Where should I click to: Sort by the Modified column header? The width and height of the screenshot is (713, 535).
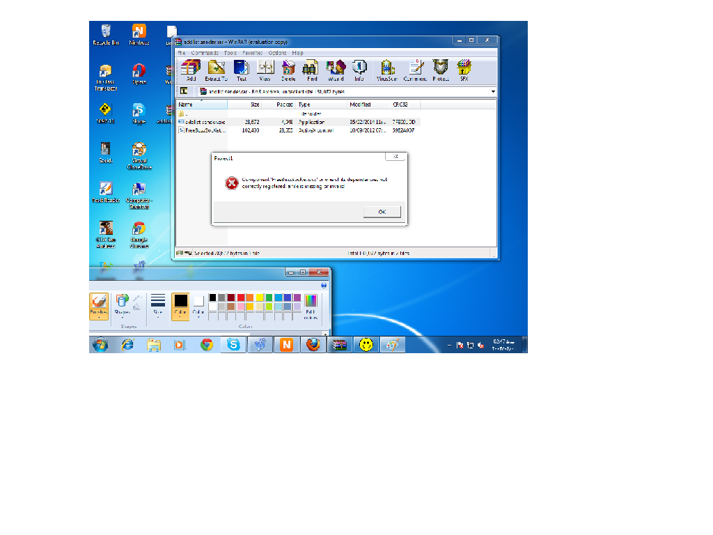click(368, 104)
